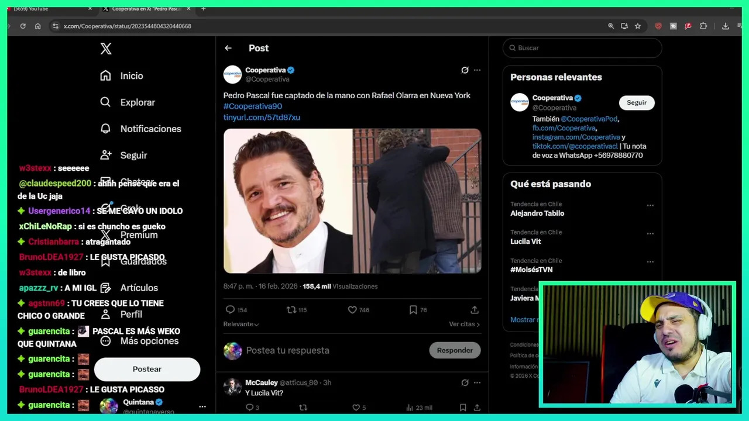749x421 pixels.
Task: Click the address bar URL
Action: (x=127, y=26)
